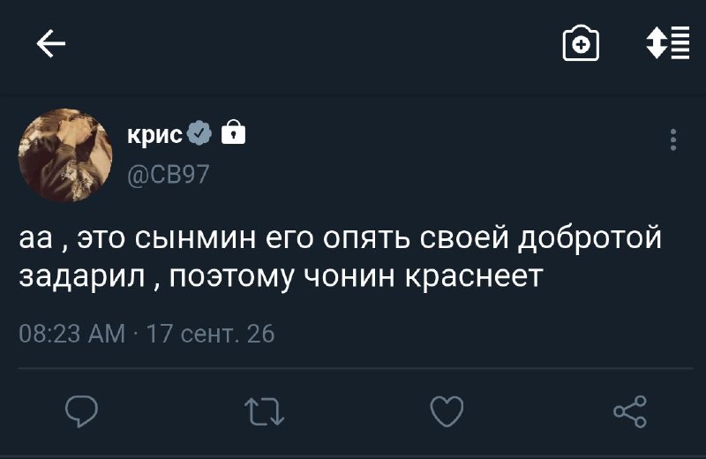Click the word сынмин in the tweet

pyautogui.click(x=195, y=238)
